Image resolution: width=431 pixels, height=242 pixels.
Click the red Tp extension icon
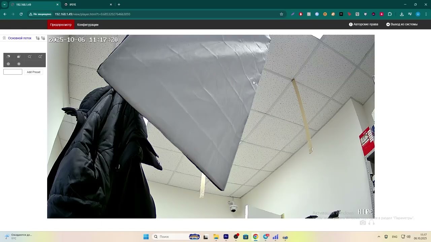(x=349, y=14)
